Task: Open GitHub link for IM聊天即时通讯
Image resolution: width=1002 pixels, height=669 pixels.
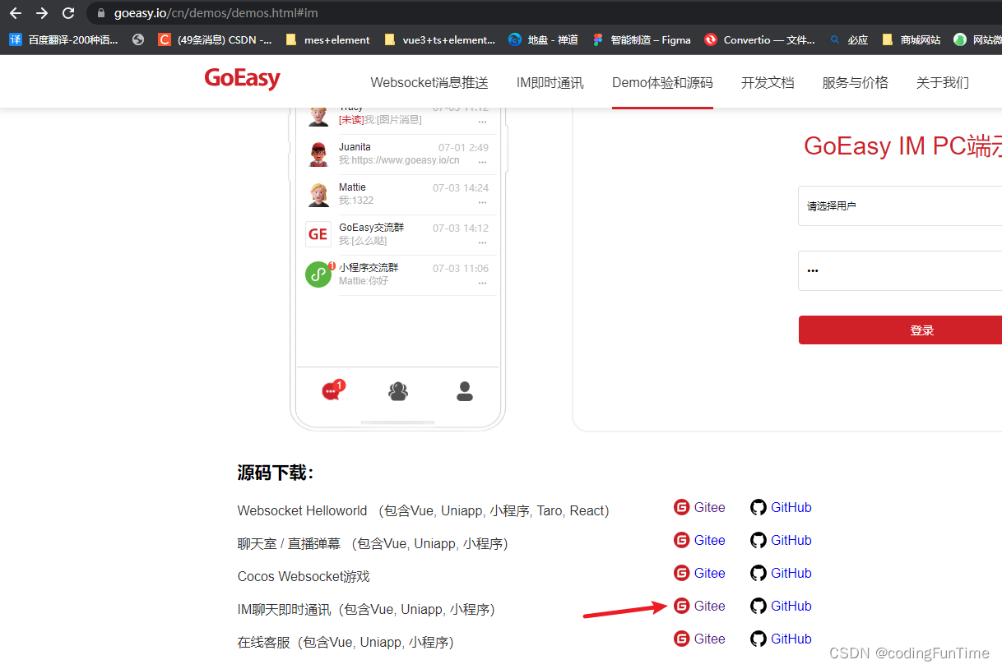Action: tap(782, 606)
